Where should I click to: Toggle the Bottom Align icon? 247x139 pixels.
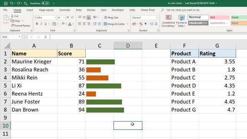pyautogui.click(x=89, y=17)
